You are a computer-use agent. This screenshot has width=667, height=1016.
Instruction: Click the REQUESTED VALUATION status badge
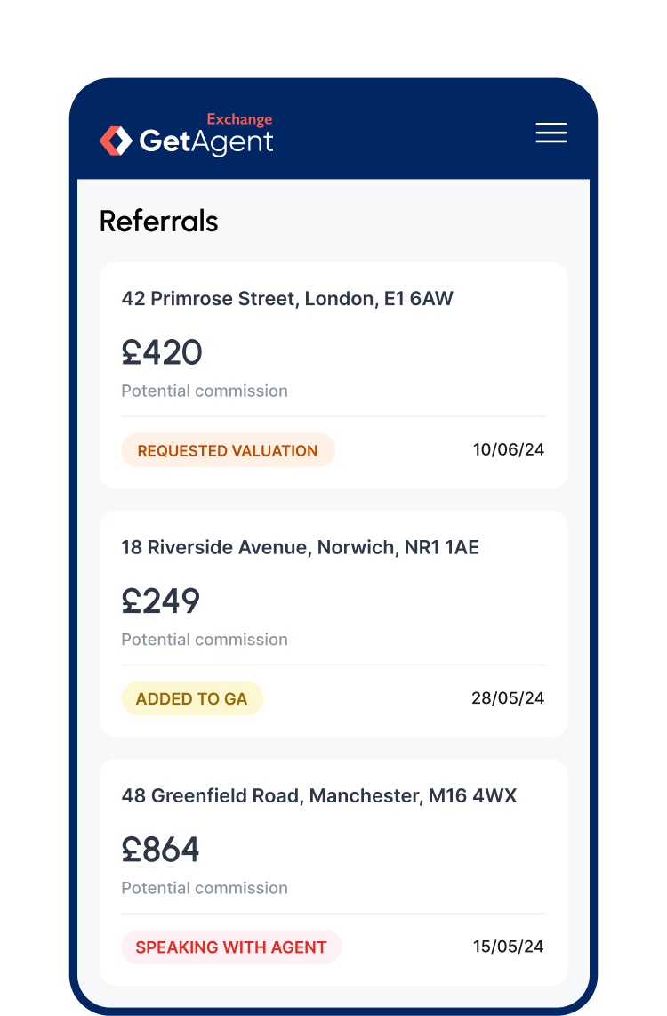pos(228,450)
